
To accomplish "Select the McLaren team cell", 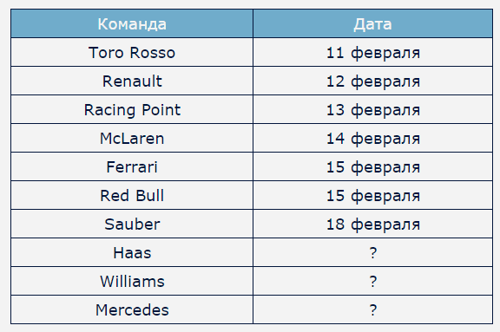I will click(x=132, y=138).
